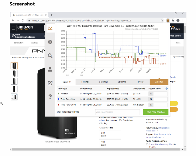The width and height of the screenshot is (196, 156).
Task: Click the Electronics breadcrumb
Action: pyautogui.click(x=16, y=58)
